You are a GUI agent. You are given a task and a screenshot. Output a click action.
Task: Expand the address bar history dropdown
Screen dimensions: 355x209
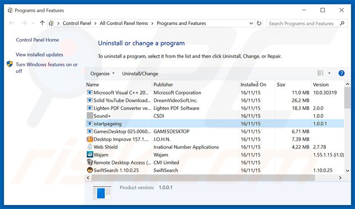251,23
